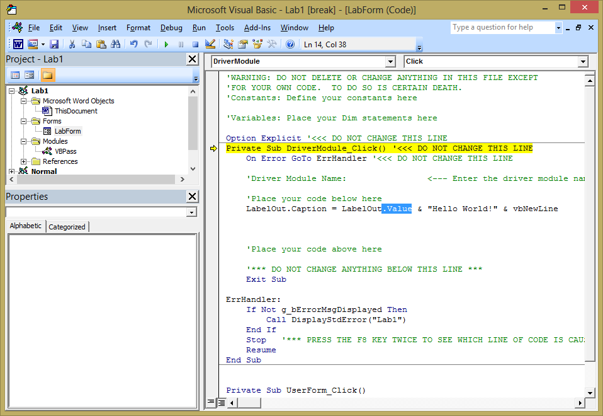
Task: Click the Save disk icon
Action: pos(54,44)
